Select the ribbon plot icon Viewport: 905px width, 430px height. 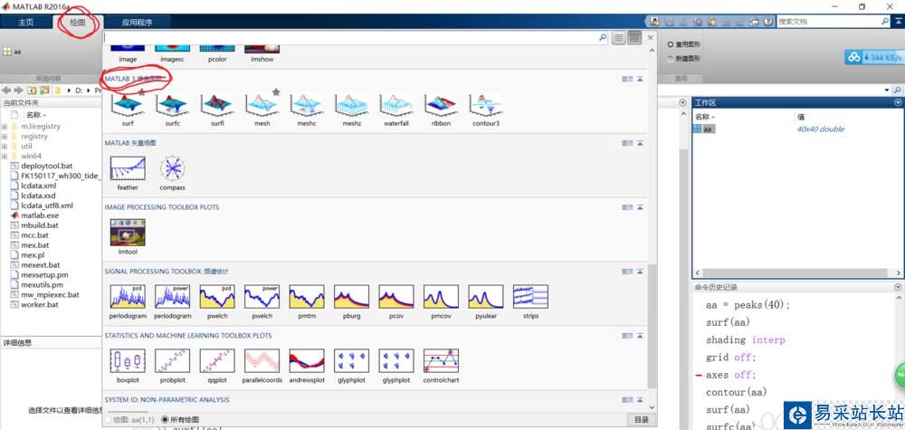(x=441, y=104)
